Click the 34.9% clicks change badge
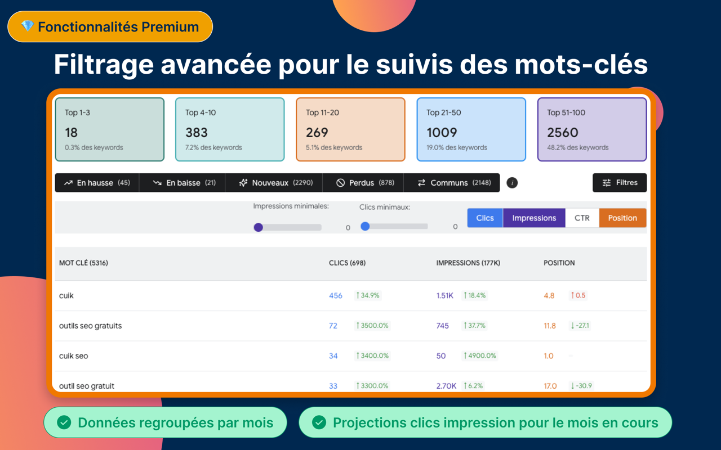The image size is (721, 450). (368, 296)
